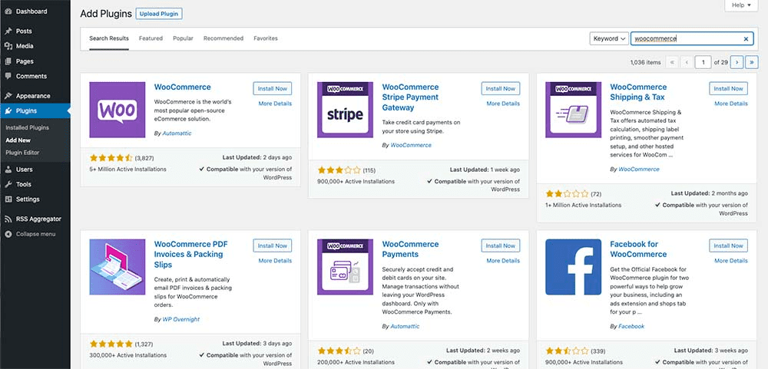Go to last page of results
The width and height of the screenshot is (768, 369).
point(751,62)
